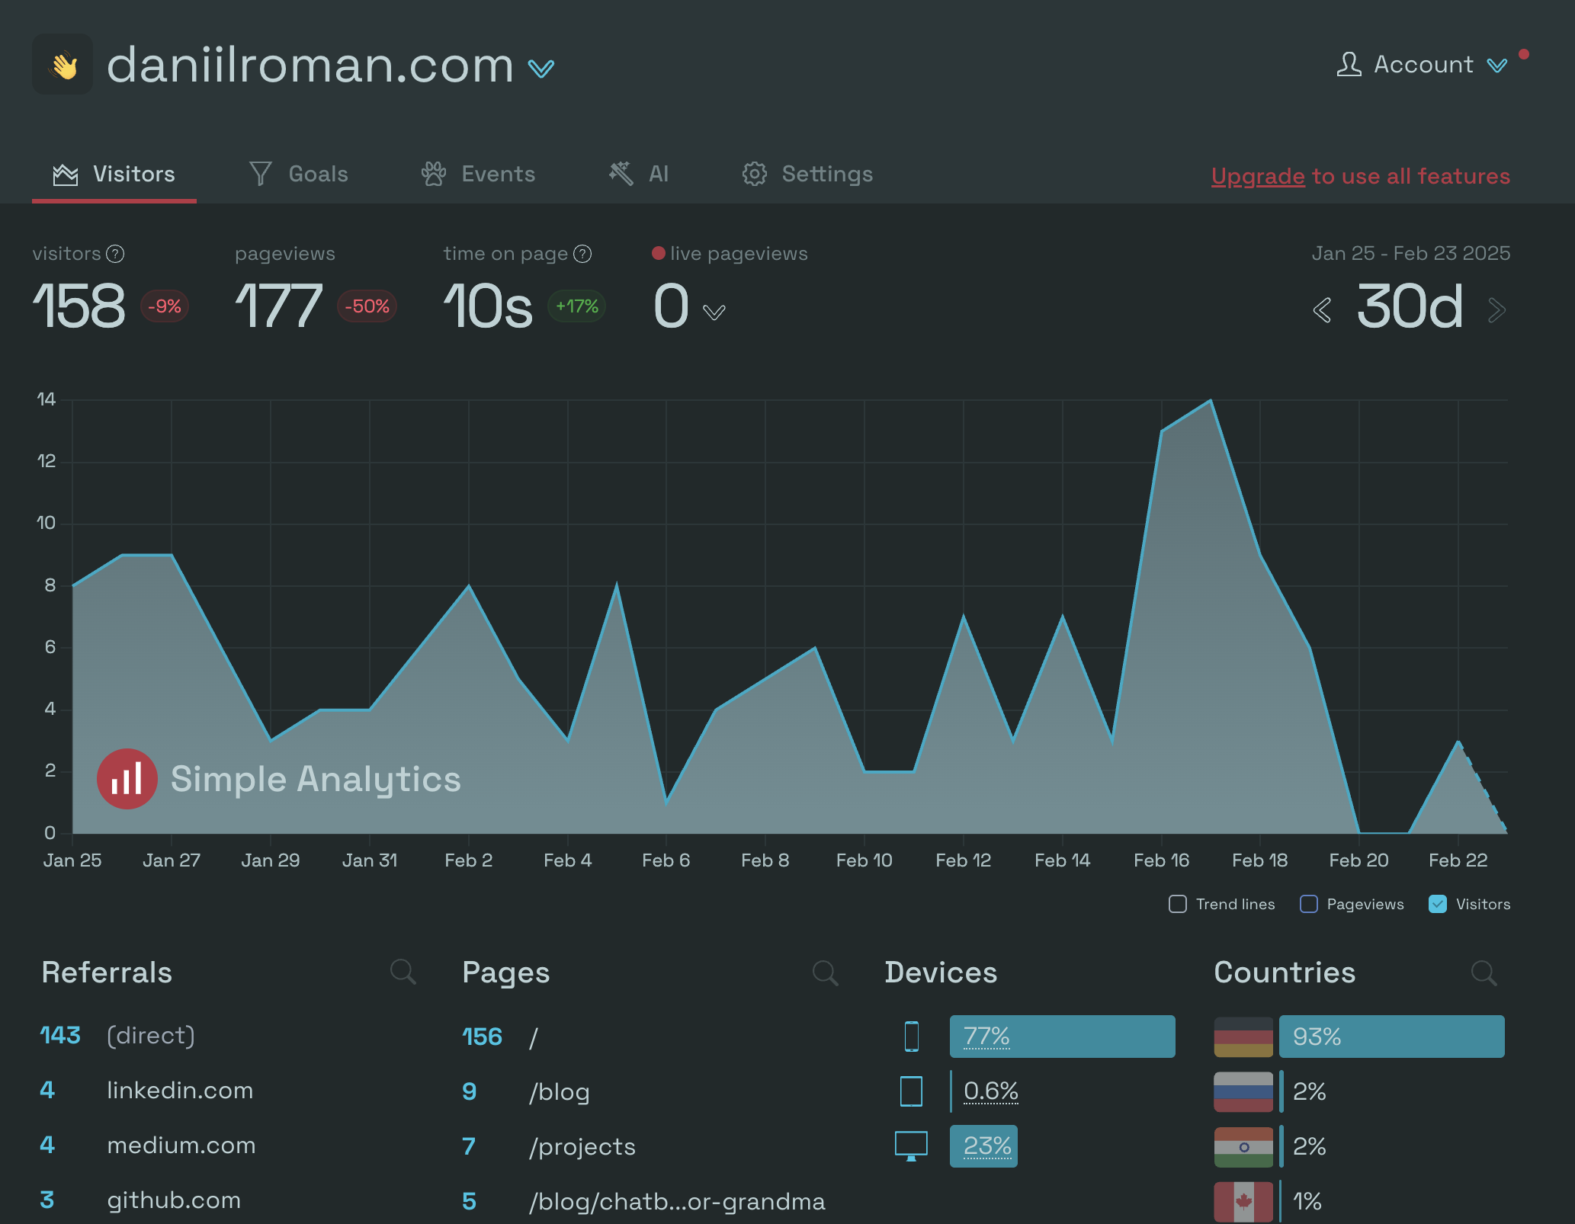
Task: Click the 158 visitors count
Action: 79,306
